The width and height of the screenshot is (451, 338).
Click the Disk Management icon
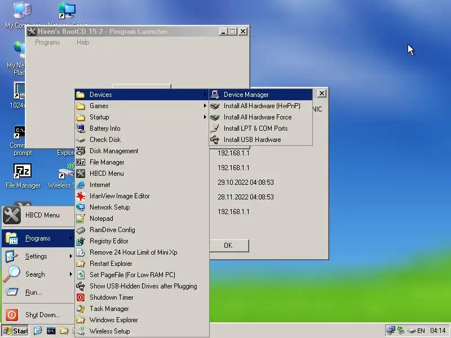(81, 151)
